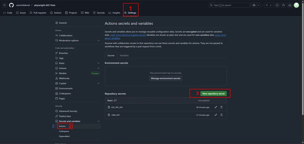Select Codespaces under Secrets and variables

pos(78,131)
